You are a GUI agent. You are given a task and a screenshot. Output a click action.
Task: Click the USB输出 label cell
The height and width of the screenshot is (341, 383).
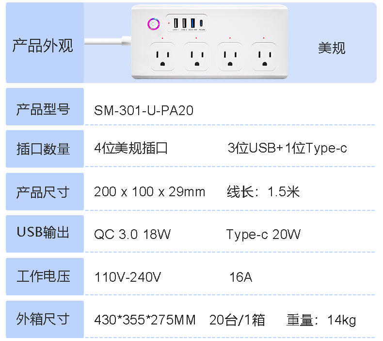tap(44, 232)
